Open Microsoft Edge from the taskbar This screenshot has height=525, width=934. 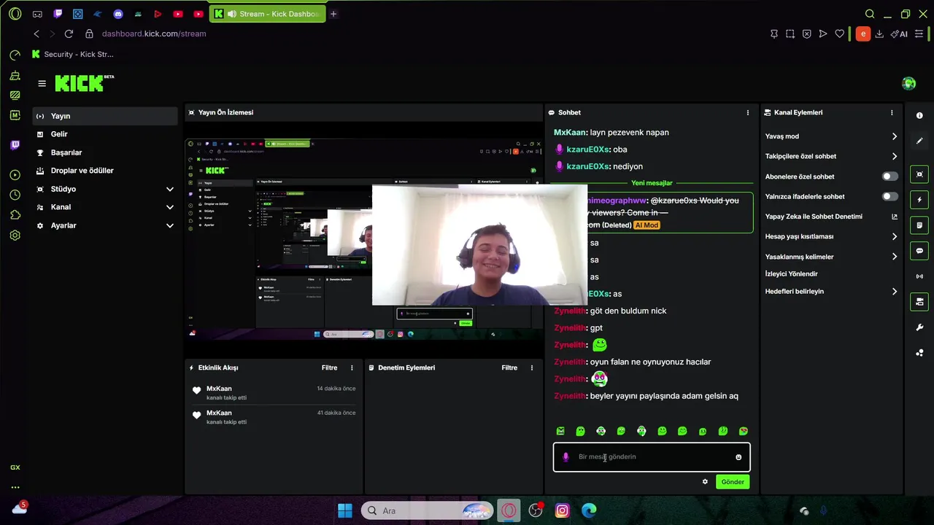pyautogui.click(x=589, y=510)
